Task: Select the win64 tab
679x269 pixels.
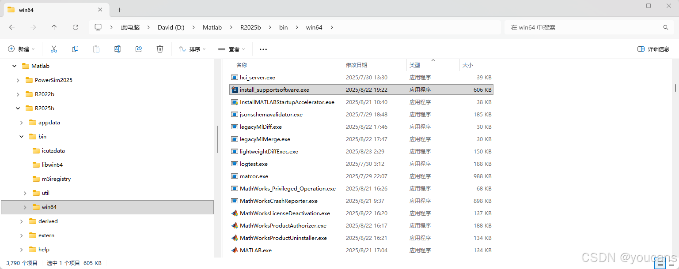Action: click(x=56, y=10)
